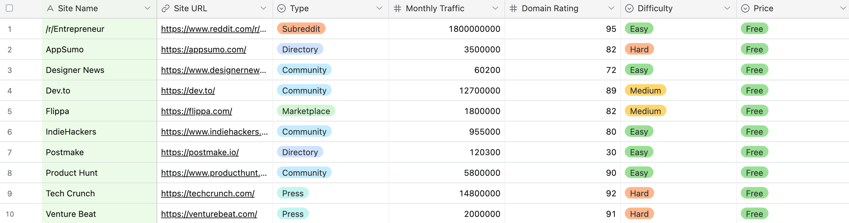Select the Dev.to site name cell
Image resolution: width=849 pixels, height=223 pixels.
[x=99, y=91]
